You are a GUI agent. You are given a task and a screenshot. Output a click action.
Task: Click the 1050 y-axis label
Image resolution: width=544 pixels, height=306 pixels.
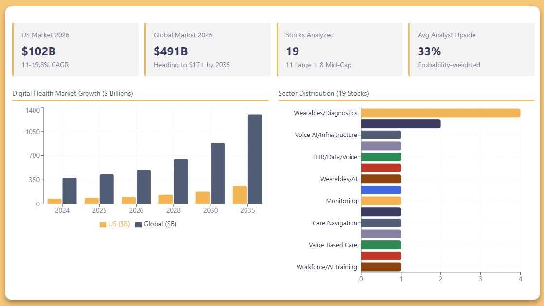33,132
